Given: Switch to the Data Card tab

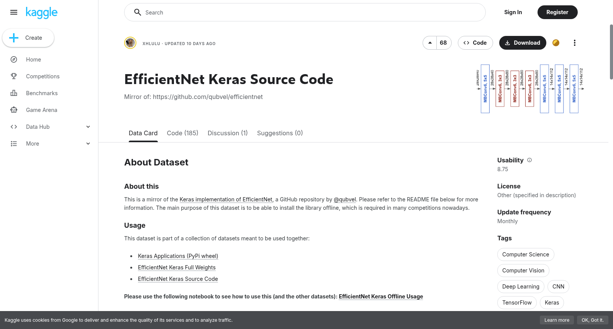Looking at the screenshot, I should tap(143, 133).
